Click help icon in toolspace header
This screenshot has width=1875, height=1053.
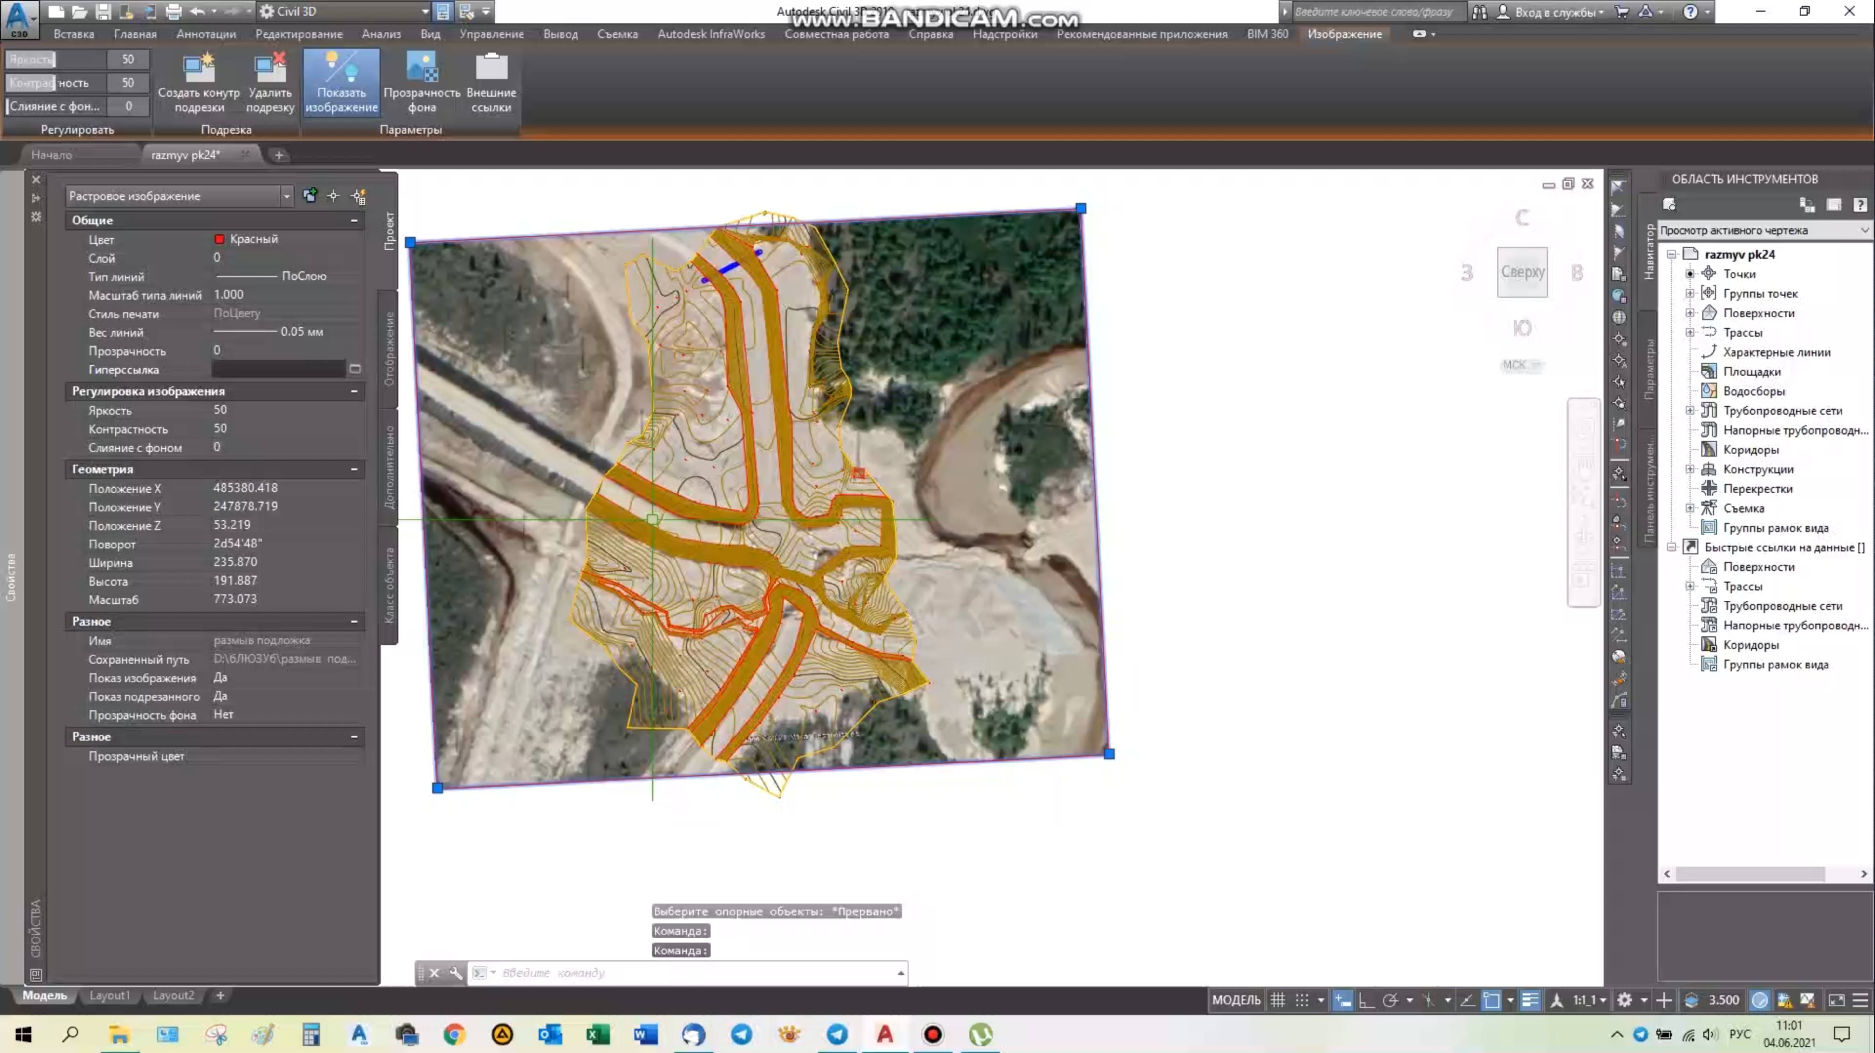[1860, 205]
